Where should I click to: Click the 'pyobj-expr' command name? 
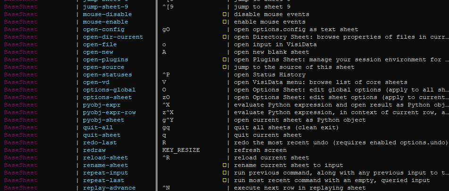click(102, 105)
